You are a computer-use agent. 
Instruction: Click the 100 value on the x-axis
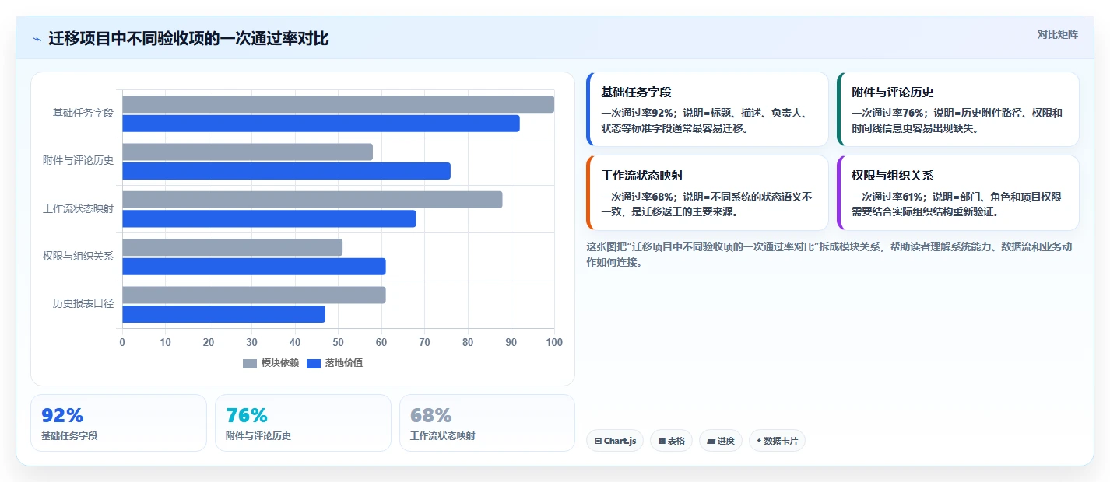click(554, 342)
